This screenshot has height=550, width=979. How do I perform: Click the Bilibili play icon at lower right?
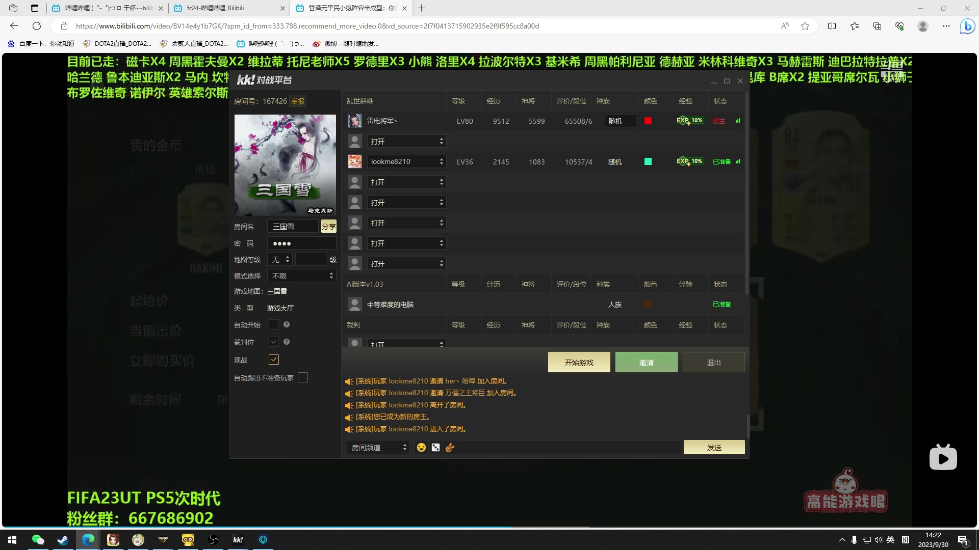[x=943, y=458]
